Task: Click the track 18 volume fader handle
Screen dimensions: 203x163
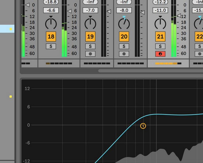Action: pos(69,11)
